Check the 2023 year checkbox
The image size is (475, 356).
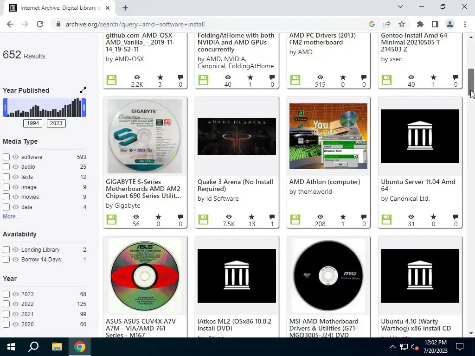[x=6, y=294]
